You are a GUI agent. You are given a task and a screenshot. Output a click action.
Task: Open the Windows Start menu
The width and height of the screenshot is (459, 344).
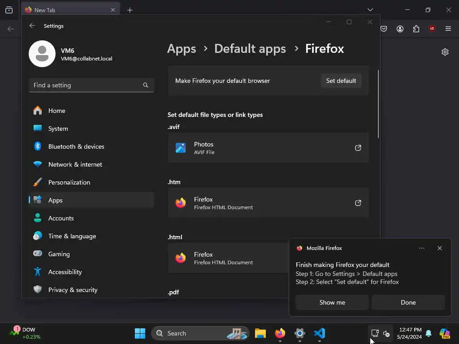140,333
